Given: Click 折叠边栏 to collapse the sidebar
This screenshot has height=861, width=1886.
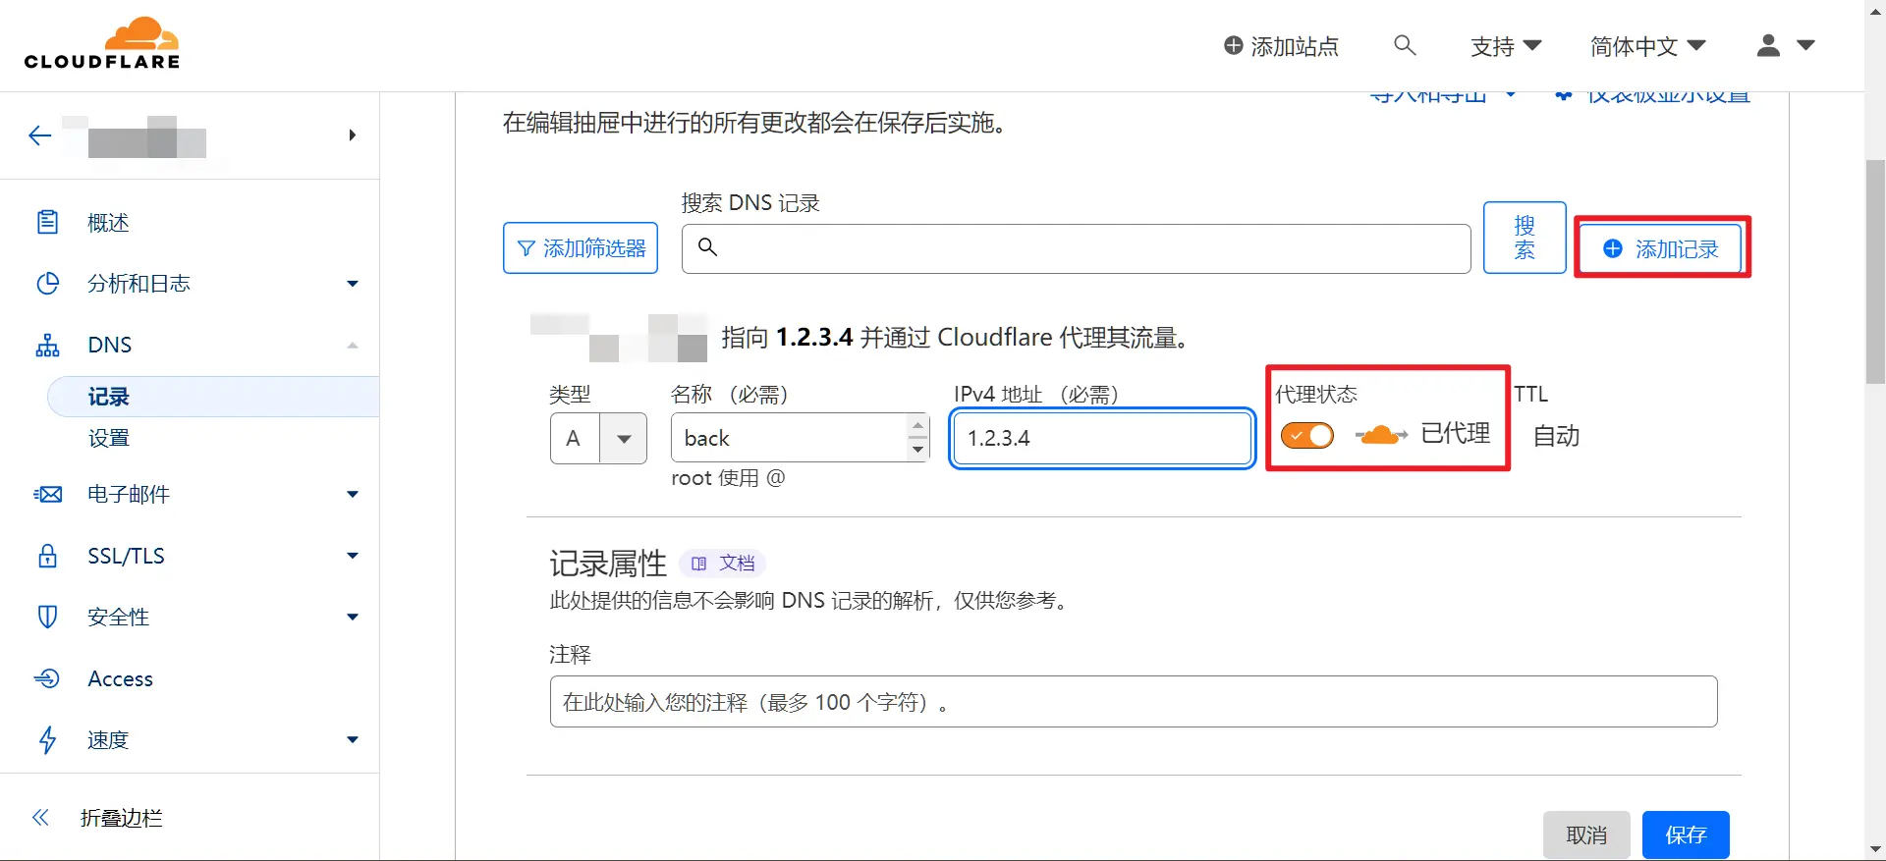Looking at the screenshot, I should 122,818.
